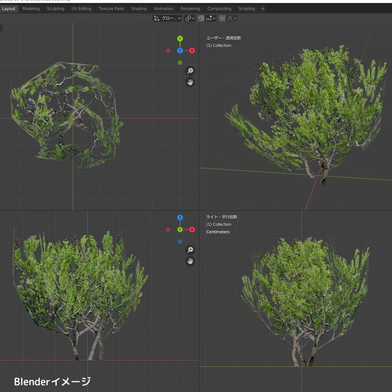
Task: Open the transform orientation dropdown
Action: tap(167, 18)
